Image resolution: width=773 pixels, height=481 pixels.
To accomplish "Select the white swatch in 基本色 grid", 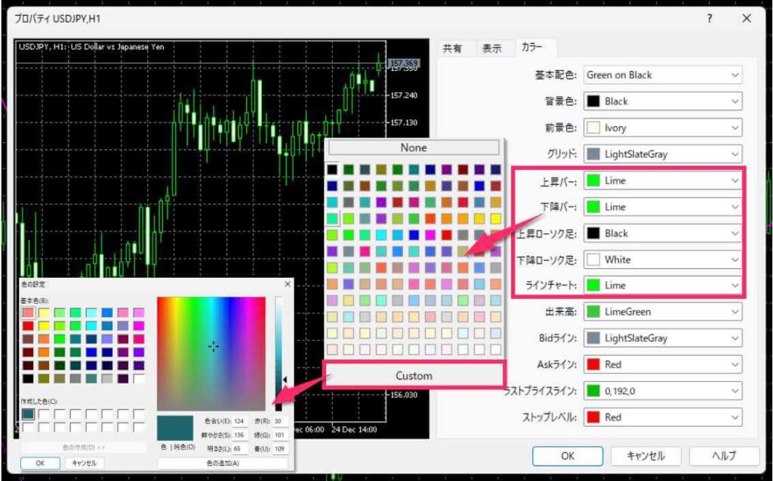I will click(x=138, y=378).
